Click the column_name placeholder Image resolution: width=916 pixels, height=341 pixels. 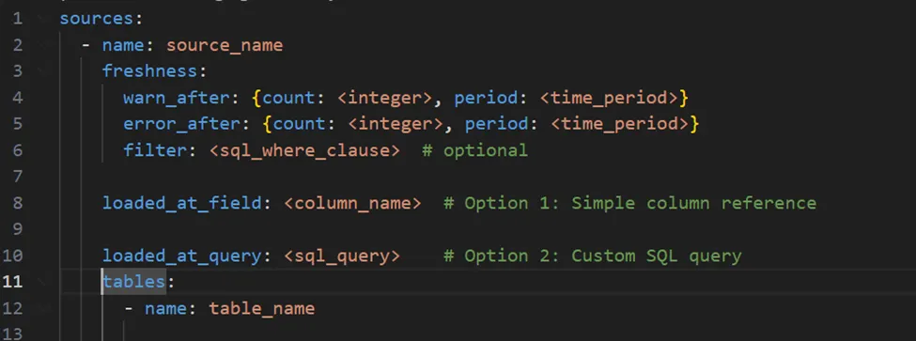[353, 203]
